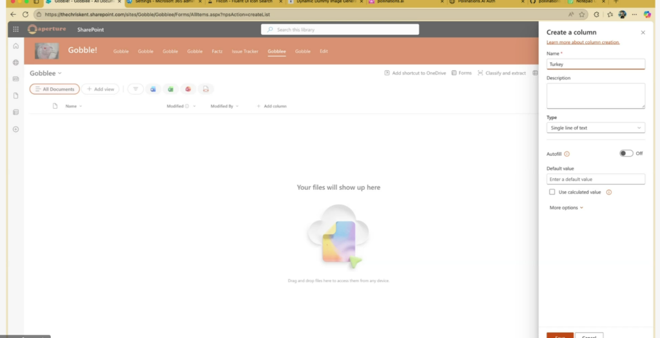Click the browser back arrow

(x=13, y=14)
